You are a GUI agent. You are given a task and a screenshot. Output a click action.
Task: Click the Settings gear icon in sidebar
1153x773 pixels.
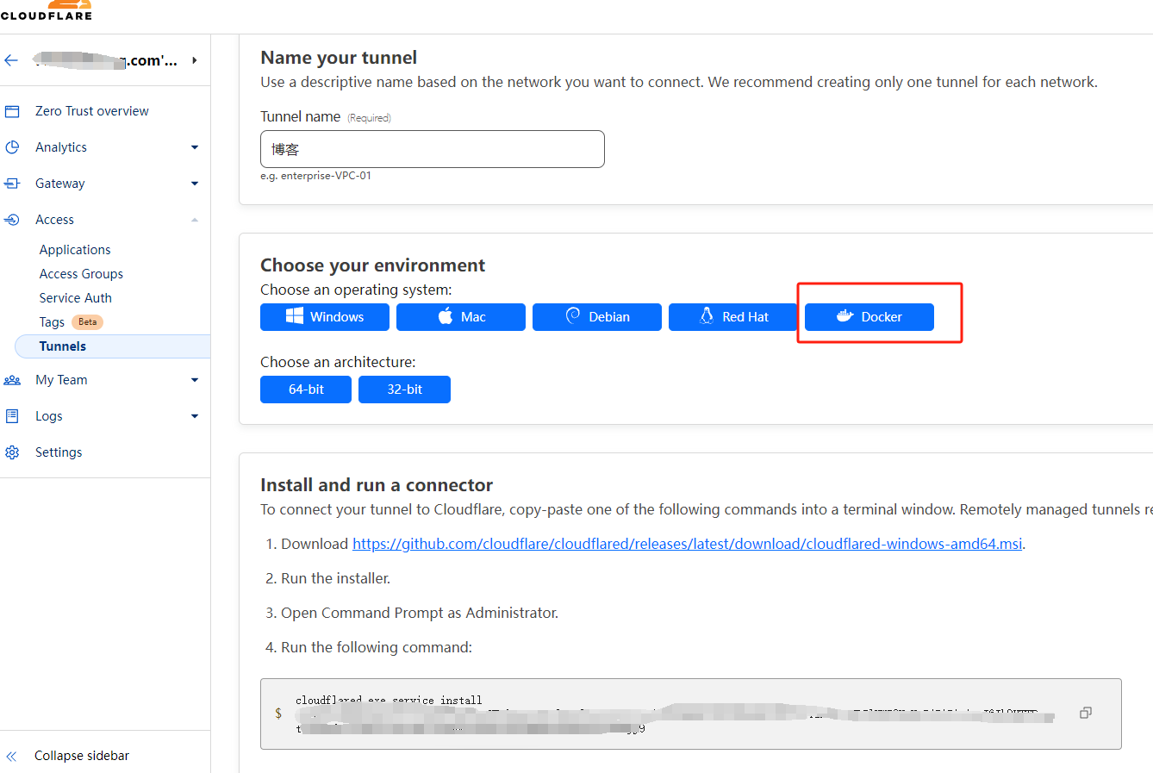coord(12,452)
